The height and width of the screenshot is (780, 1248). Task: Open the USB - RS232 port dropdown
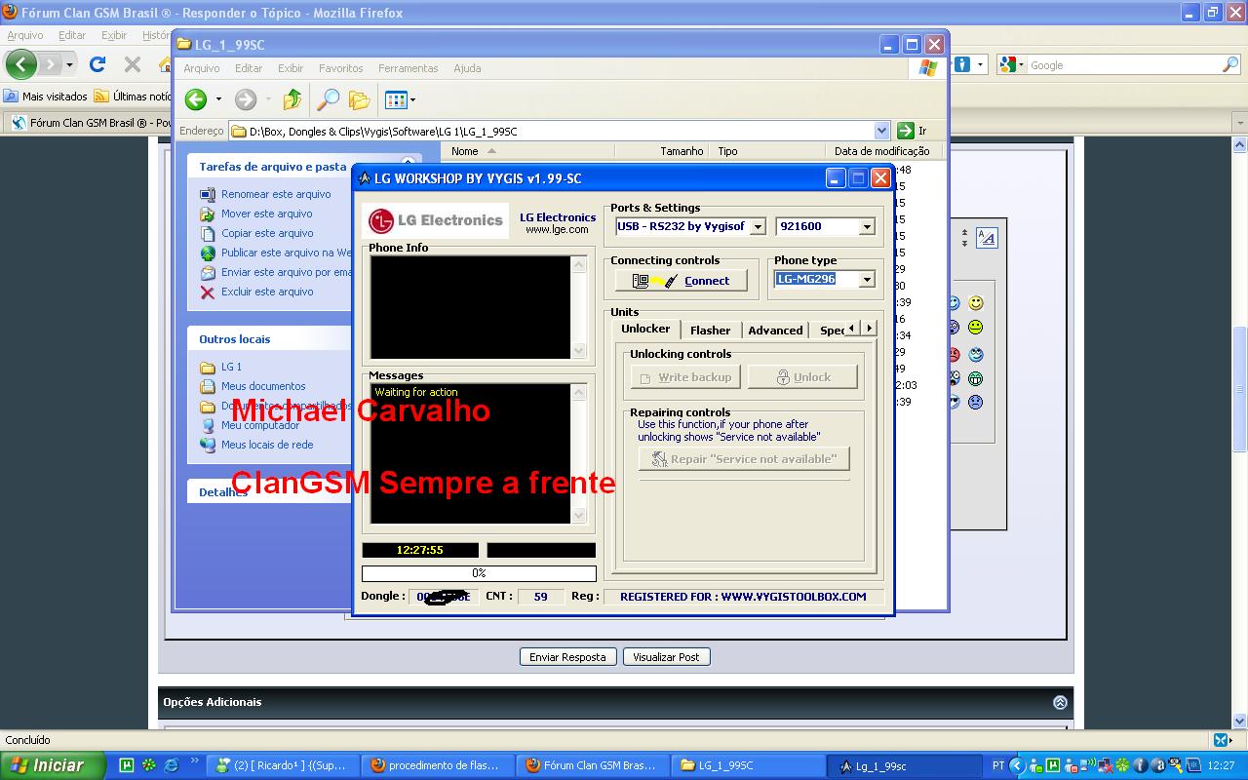point(757,226)
